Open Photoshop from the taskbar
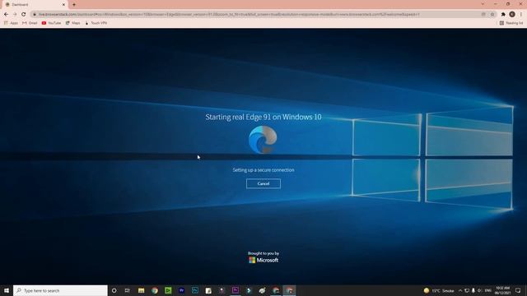The image size is (527, 296). point(195,290)
